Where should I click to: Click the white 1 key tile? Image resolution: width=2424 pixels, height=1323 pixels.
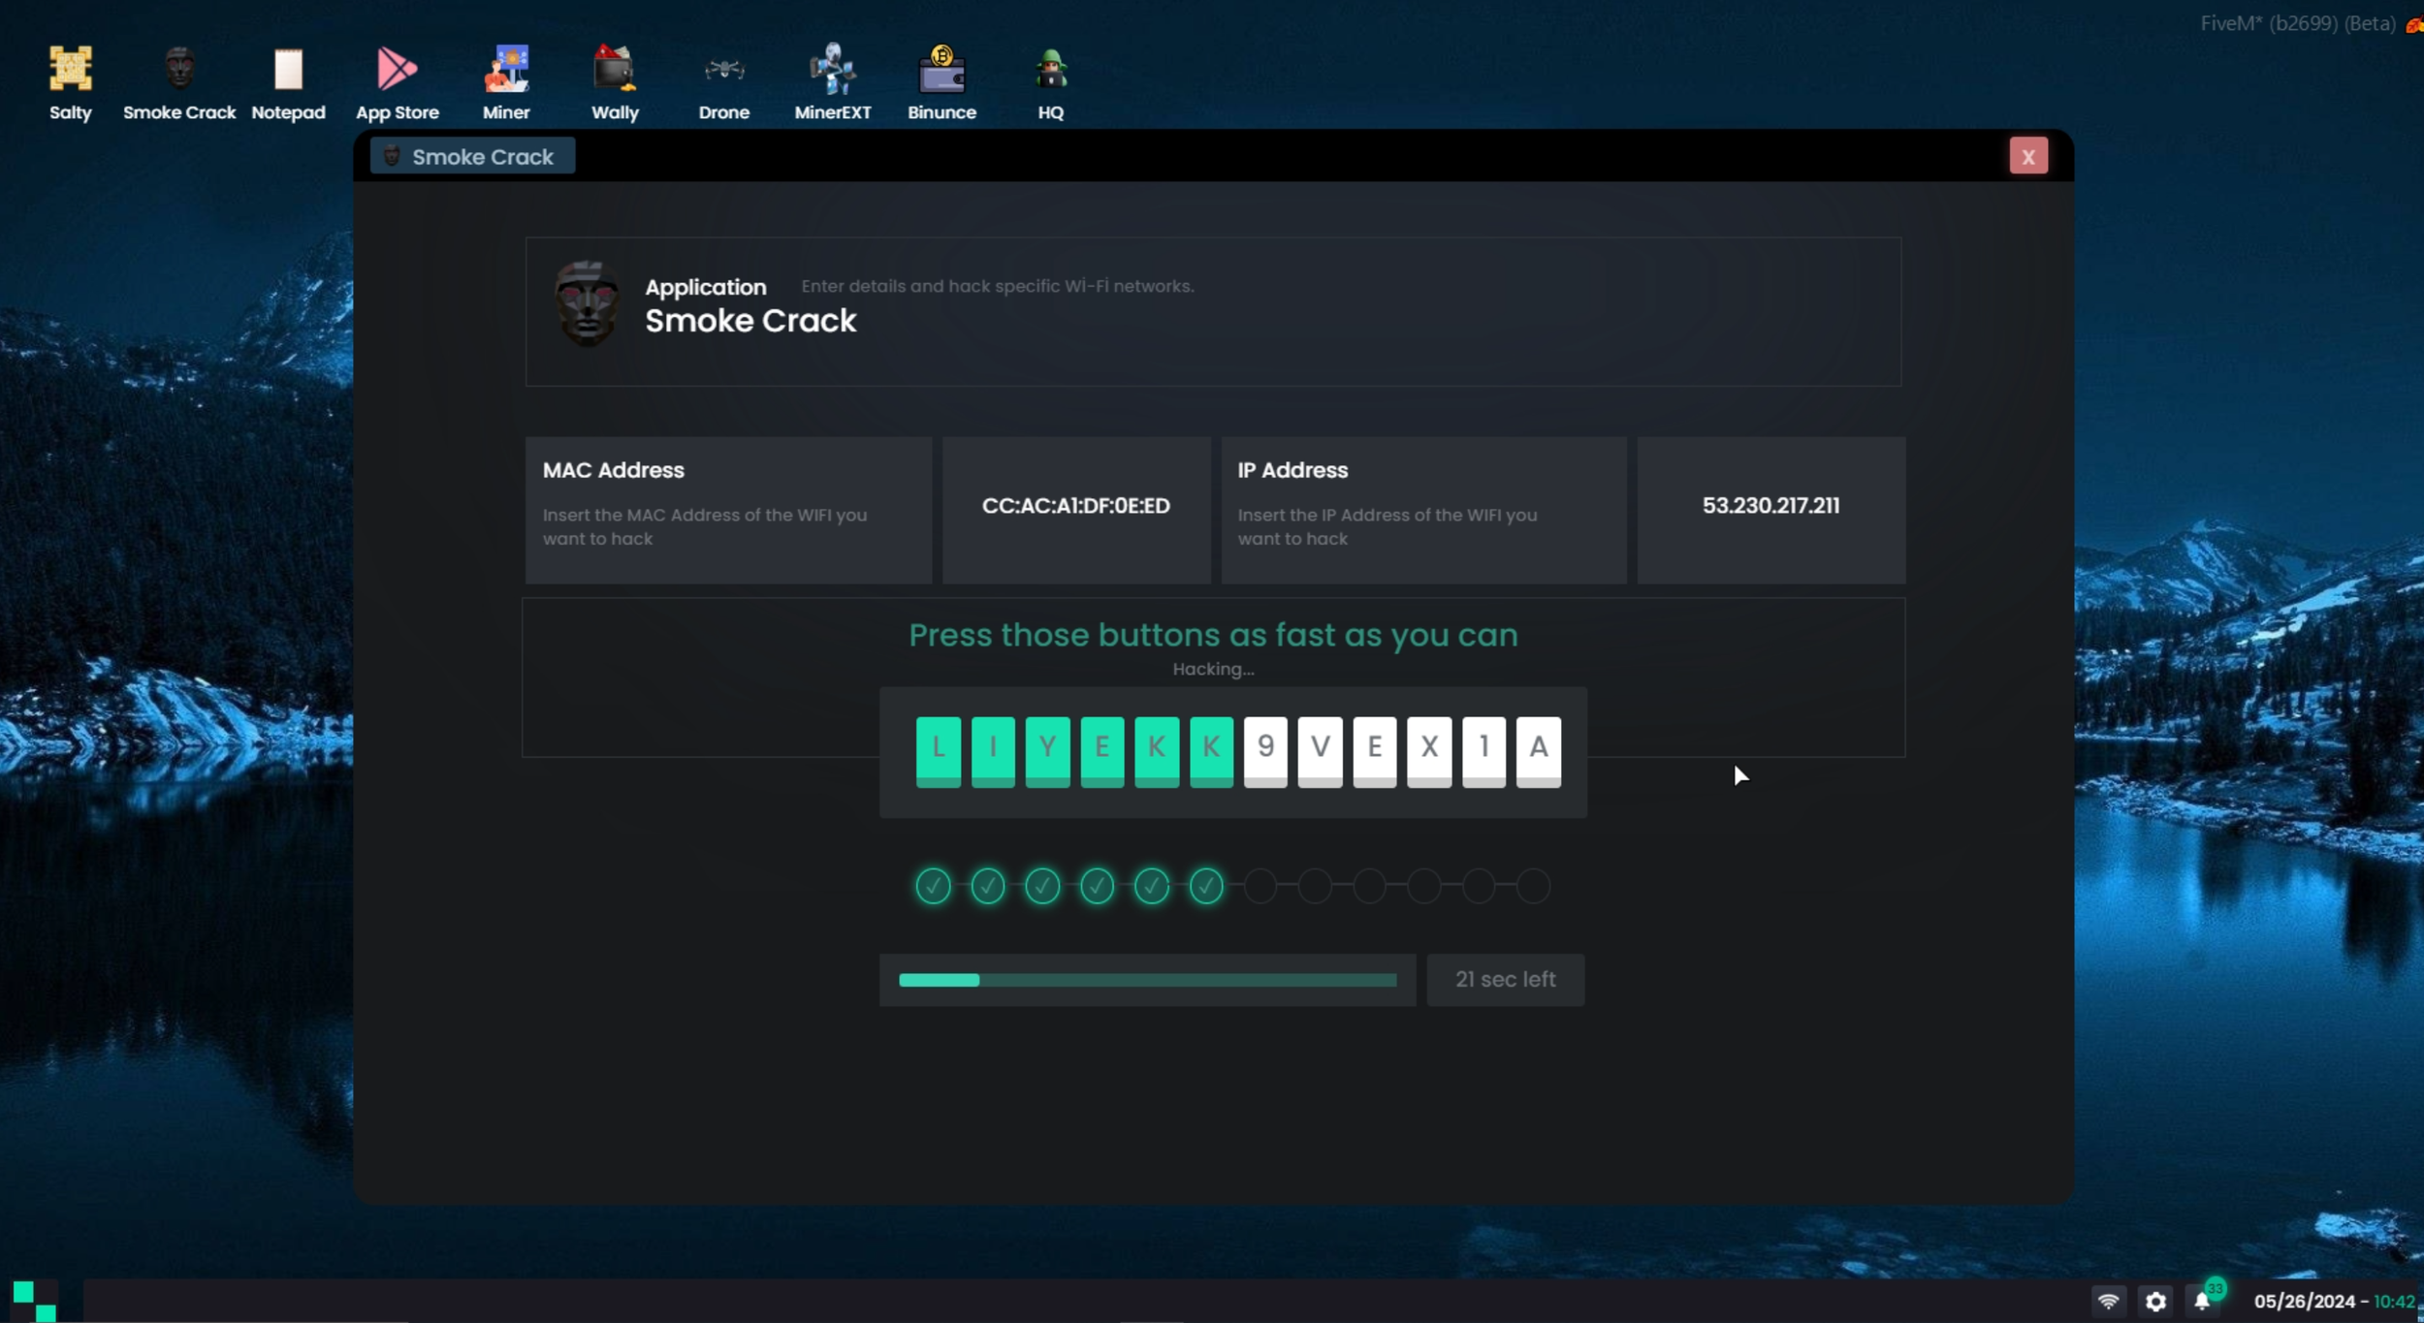(x=1483, y=751)
